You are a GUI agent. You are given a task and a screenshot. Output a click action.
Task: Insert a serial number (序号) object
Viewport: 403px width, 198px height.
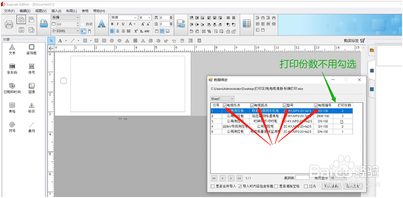point(32,68)
